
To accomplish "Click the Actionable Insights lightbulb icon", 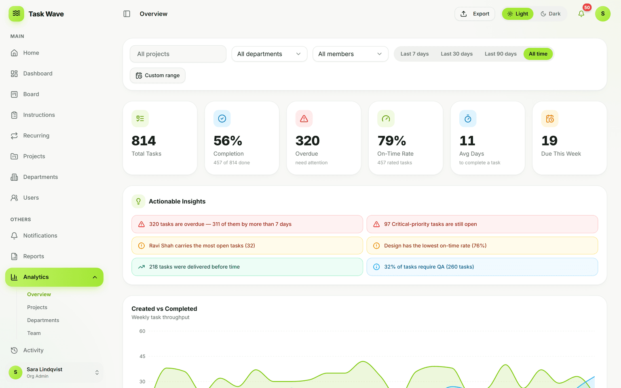I will (138, 201).
